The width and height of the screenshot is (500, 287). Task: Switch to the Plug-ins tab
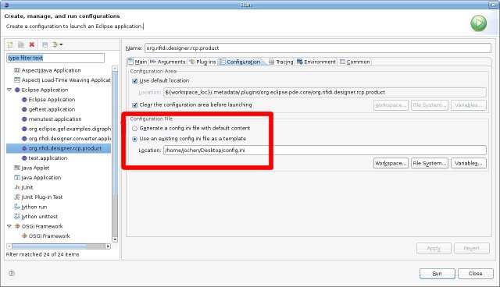pos(202,62)
